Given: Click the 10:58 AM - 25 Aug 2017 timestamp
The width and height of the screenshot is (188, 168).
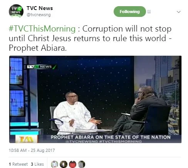Looking at the screenshot, I should point(32,150).
